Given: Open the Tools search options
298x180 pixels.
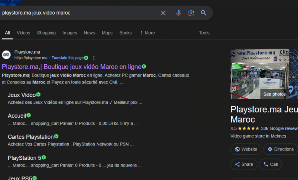Looking at the screenshot, I should click(204, 33).
